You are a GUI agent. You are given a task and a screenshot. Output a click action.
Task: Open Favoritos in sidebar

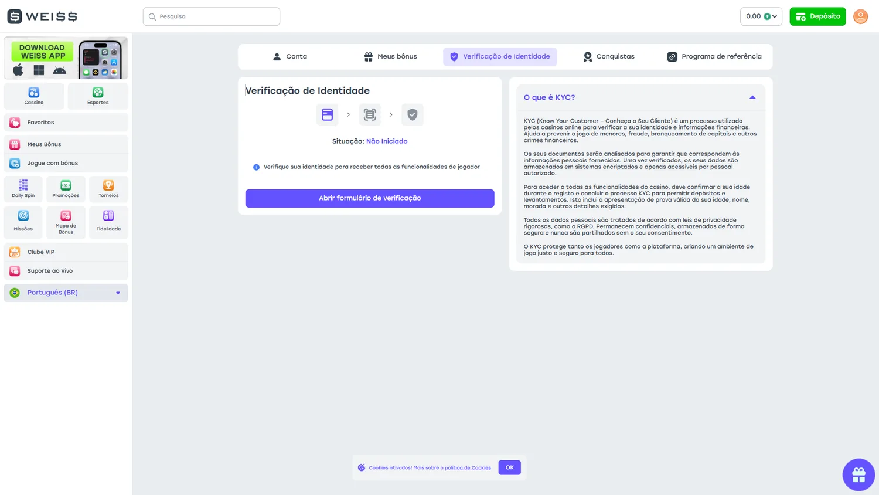[66, 123]
